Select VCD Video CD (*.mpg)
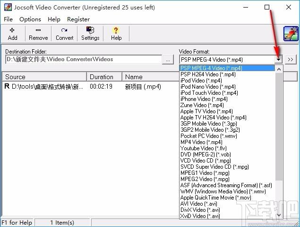 (227, 161)
